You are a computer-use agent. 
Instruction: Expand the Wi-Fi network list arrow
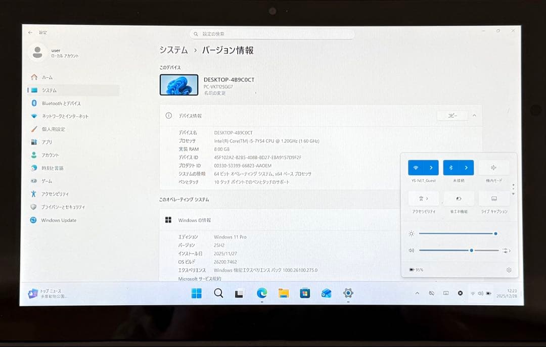[430, 167]
